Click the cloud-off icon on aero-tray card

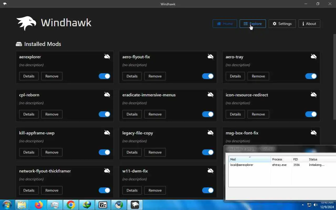(x=314, y=56)
